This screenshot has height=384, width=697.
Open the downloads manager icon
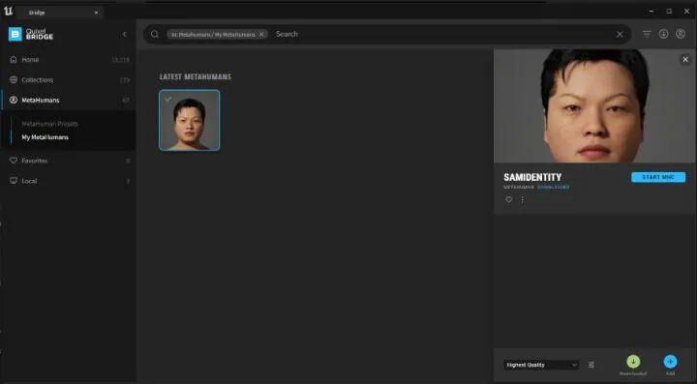click(663, 34)
